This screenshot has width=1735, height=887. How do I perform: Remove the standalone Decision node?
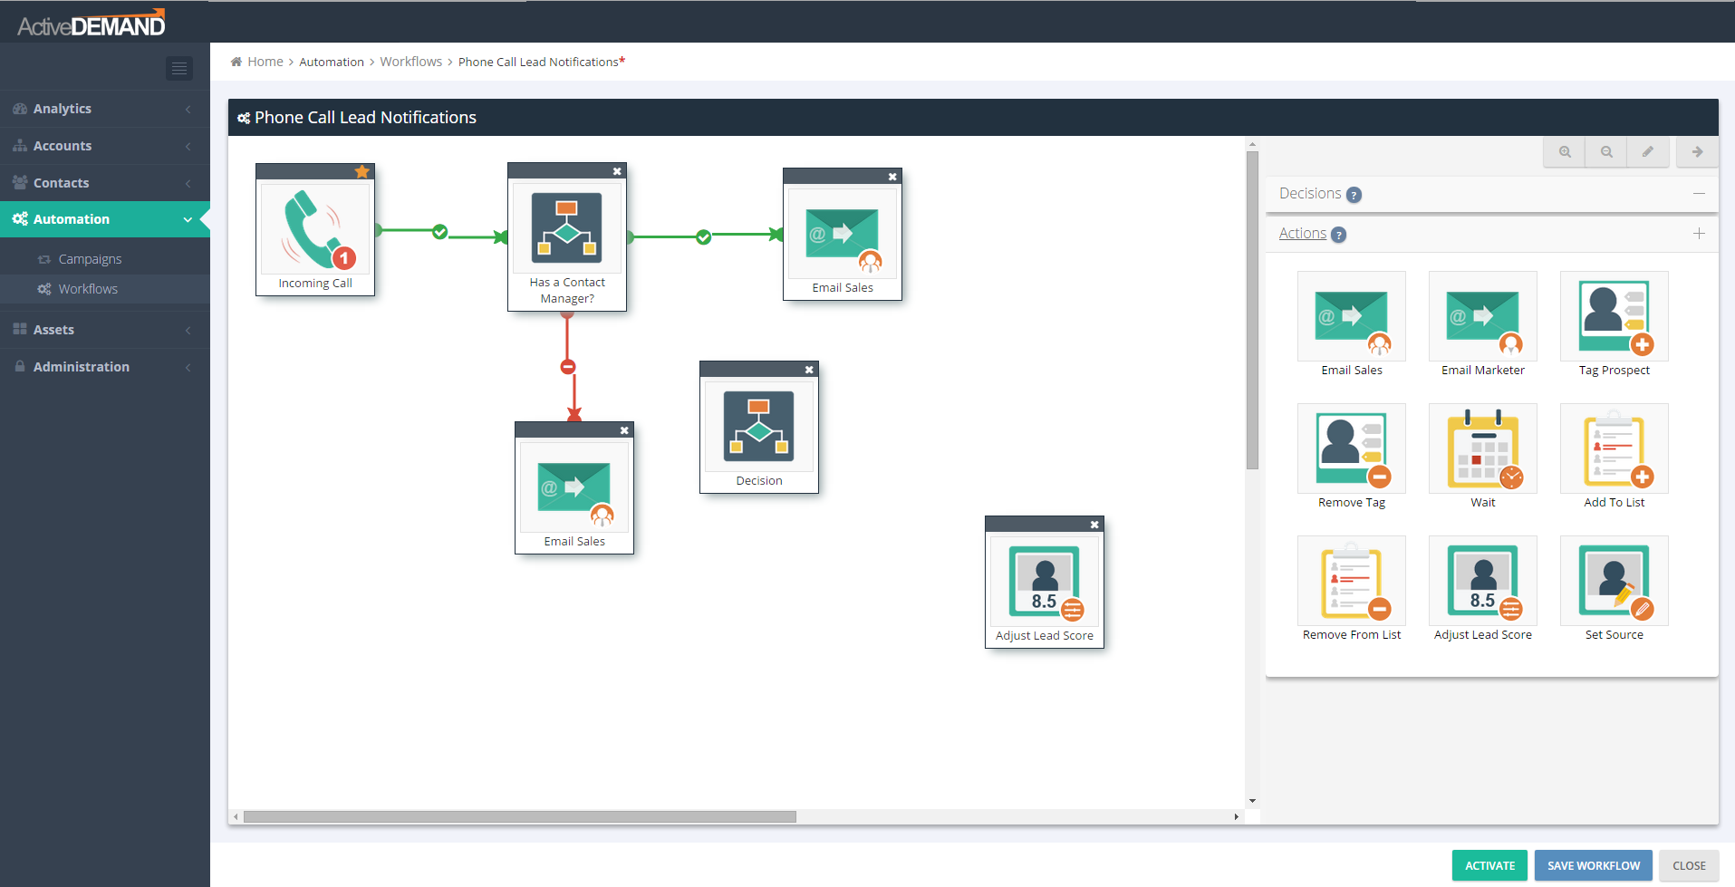click(x=809, y=370)
